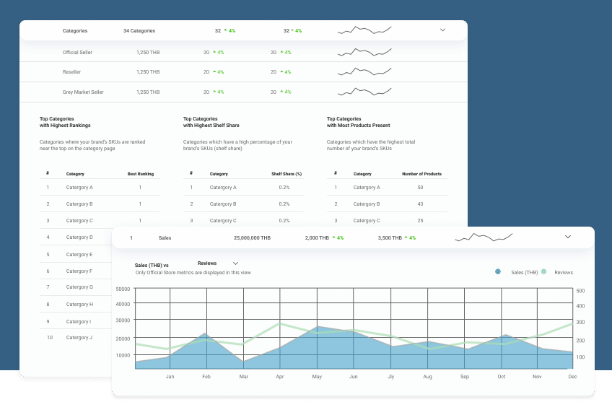Collapse the Sales row chevron
The width and height of the screenshot is (612, 402).
click(x=567, y=237)
